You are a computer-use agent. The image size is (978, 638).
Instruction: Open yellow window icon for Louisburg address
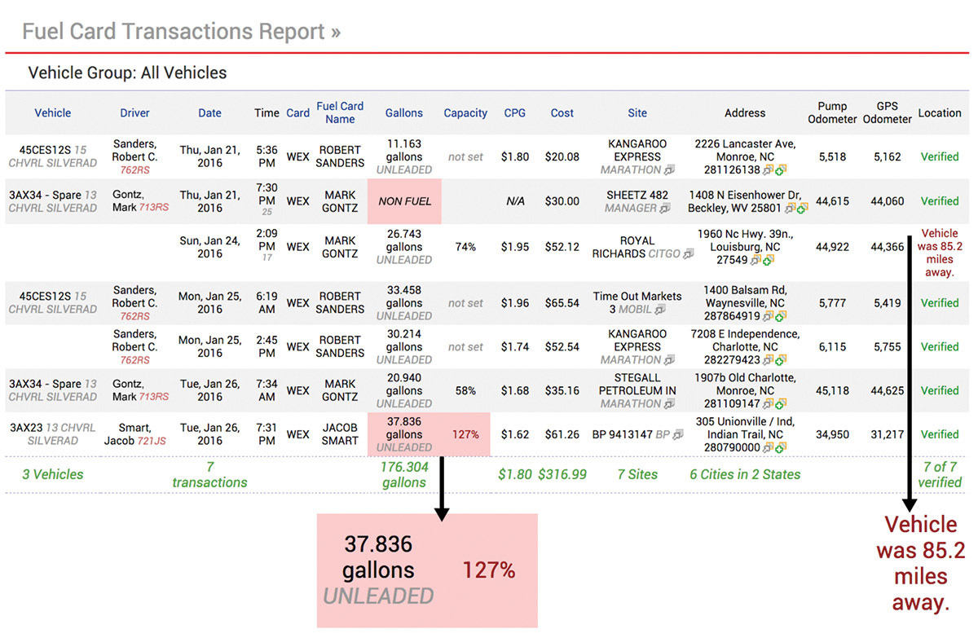[x=756, y=260]
